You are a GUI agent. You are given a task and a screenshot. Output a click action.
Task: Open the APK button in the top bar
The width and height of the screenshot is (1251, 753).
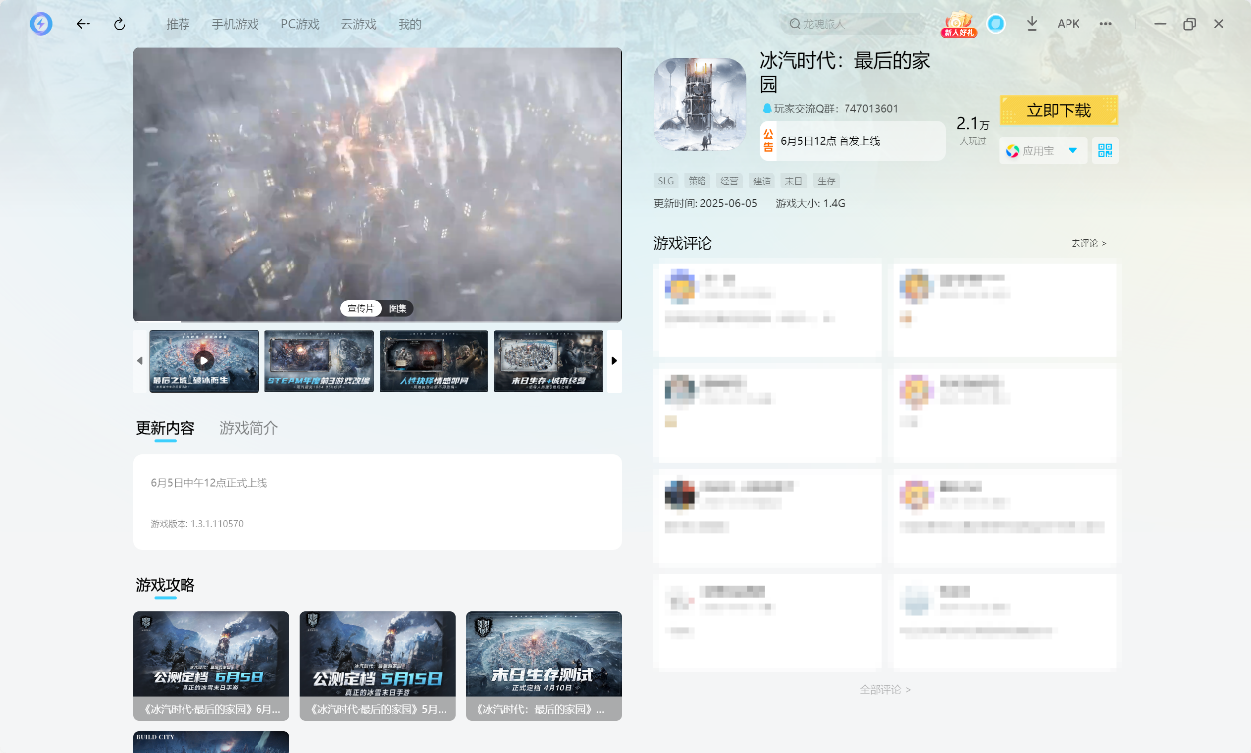1068,24
